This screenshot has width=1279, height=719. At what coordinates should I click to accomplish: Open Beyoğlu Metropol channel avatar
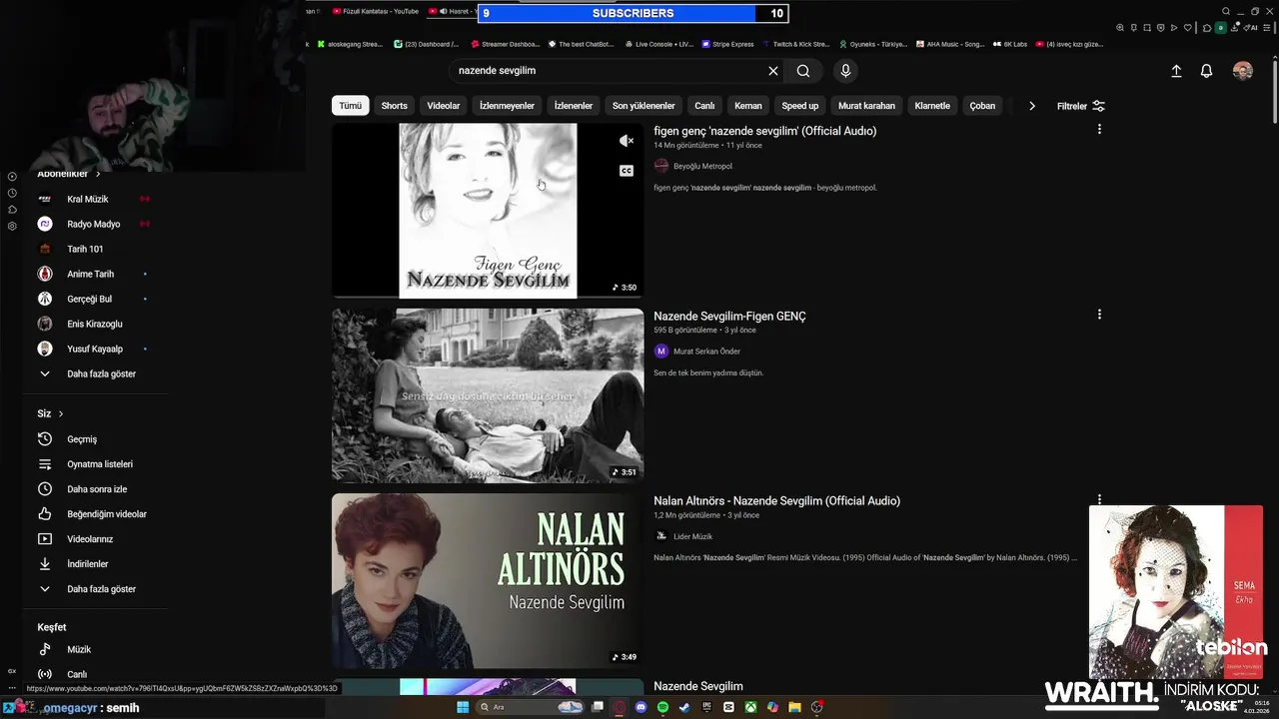click(660, 166)
